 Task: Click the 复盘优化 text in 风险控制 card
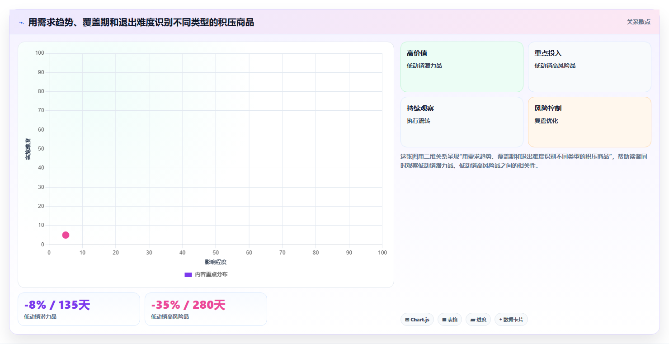[x=546, y=121]
